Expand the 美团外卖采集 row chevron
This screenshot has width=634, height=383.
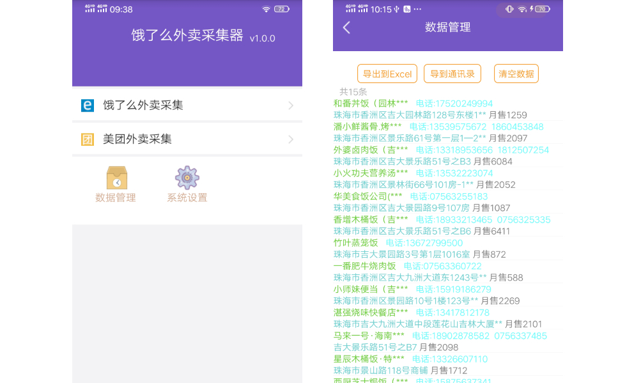[x=291, y=139]
